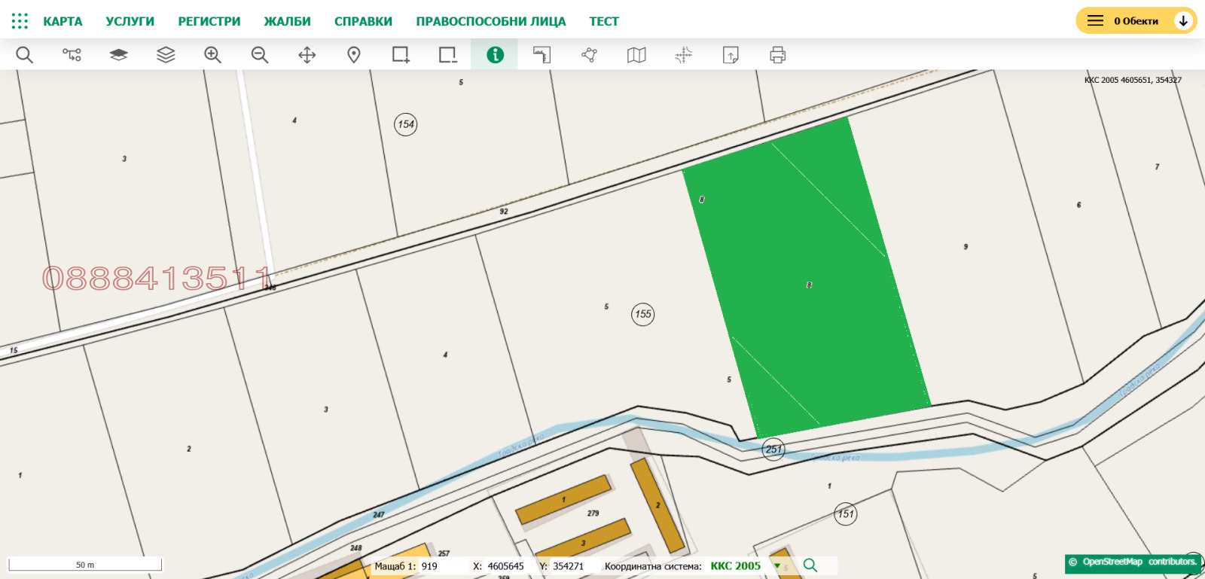Click the parcel label 279
The width and height of the screenshot is (1205, 579).
pyautogui.click(x=593, y=513)
